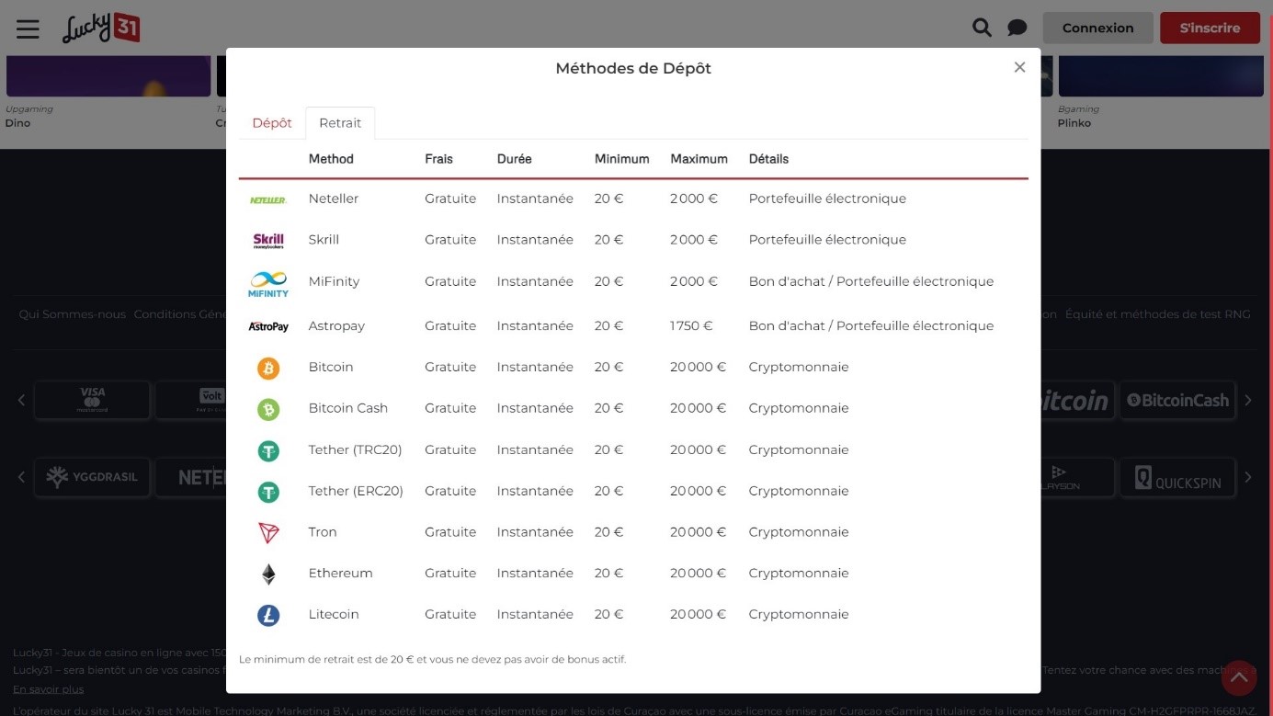Click the Maximum column header

[699, 159]
